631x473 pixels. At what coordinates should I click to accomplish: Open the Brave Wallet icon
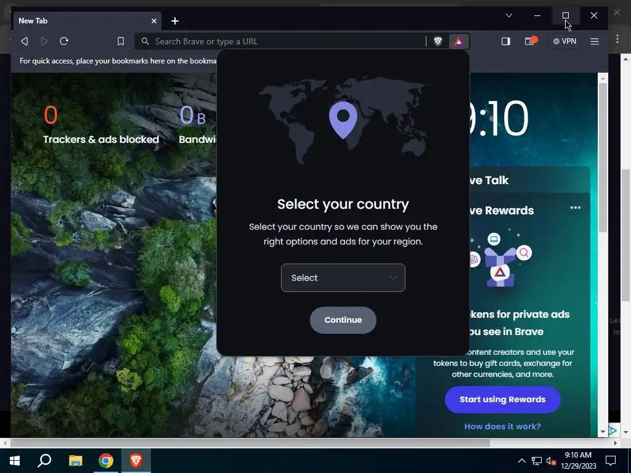[531, 41]
